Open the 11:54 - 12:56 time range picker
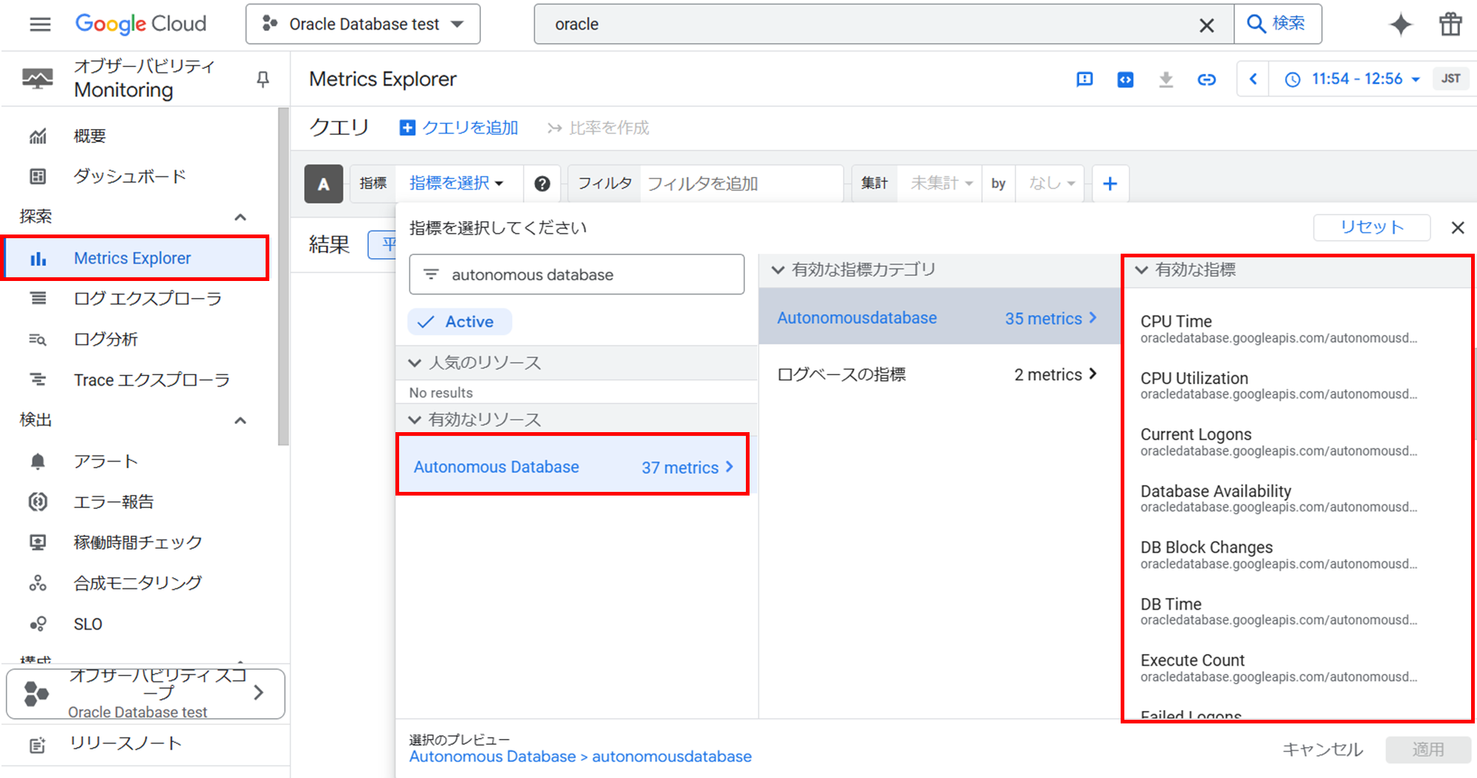 point(1352,79)
